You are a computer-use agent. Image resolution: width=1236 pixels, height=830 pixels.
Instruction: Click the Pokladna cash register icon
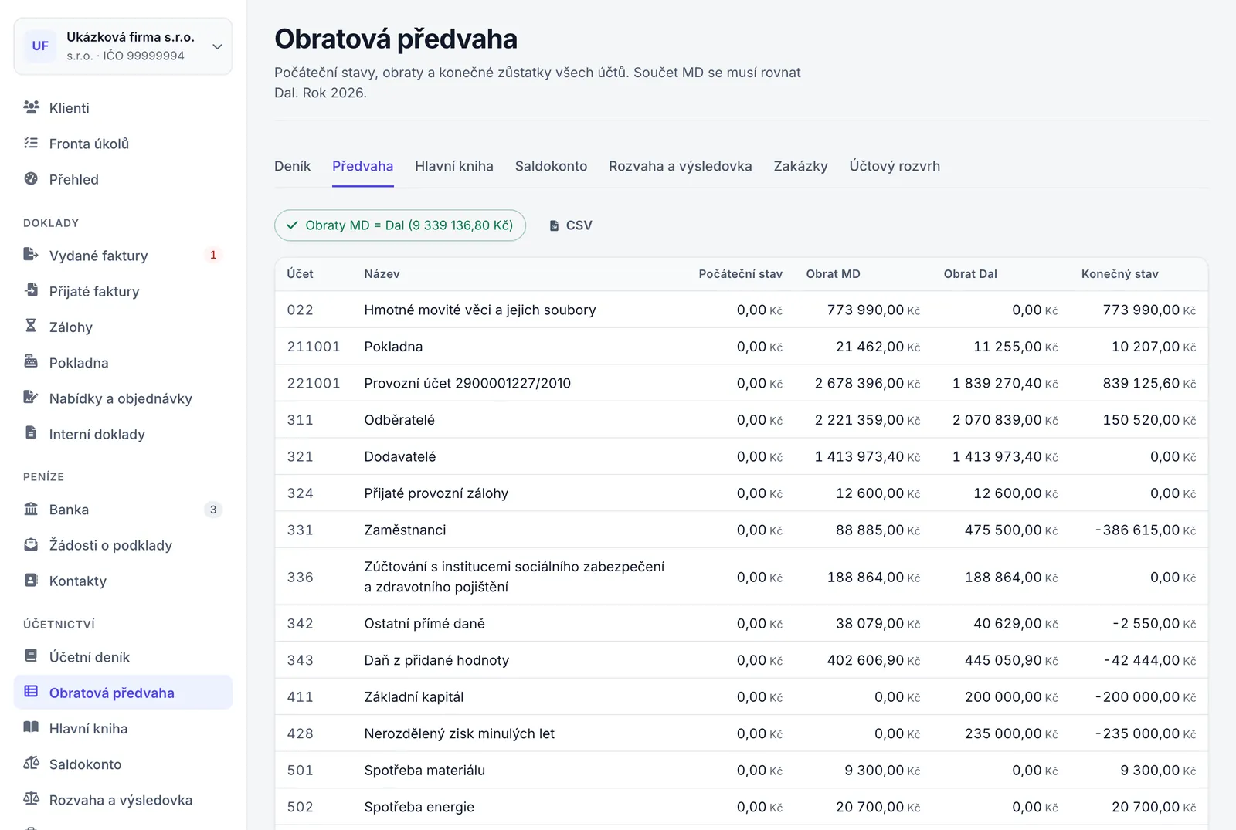[x=31, y=361]
